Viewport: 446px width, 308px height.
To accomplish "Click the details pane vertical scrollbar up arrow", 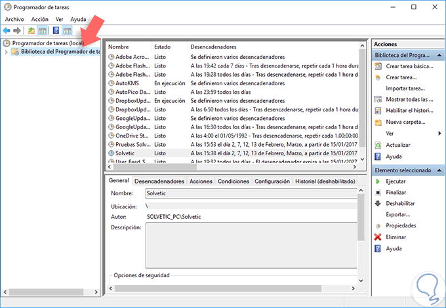I will [x=361, y=190].
